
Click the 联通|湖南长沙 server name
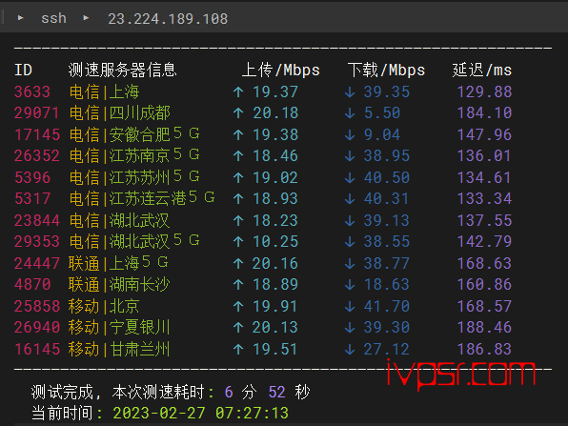119,284
